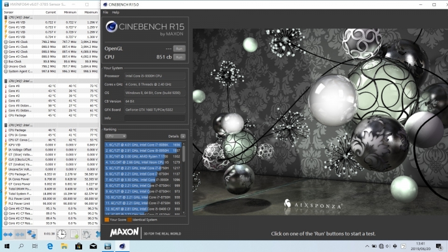Open the ranking CPU dropdown
This screenshot has width=448, height=252.
(x=116, y=136)
